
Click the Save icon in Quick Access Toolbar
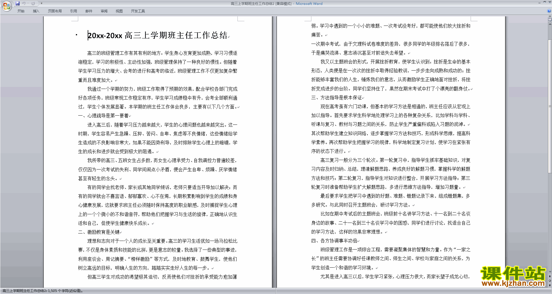tap(18, 3)
